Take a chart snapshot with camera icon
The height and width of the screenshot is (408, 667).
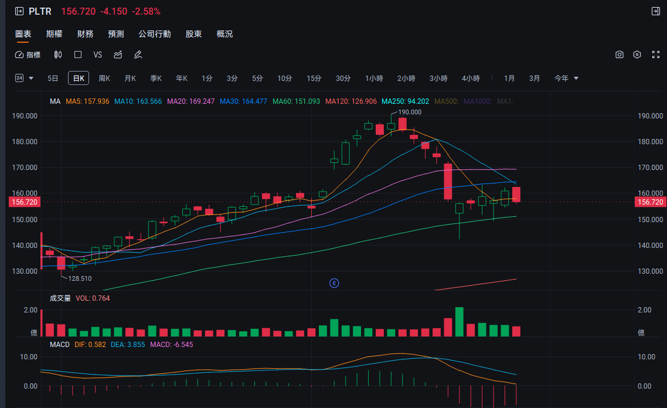click(620, 55)
